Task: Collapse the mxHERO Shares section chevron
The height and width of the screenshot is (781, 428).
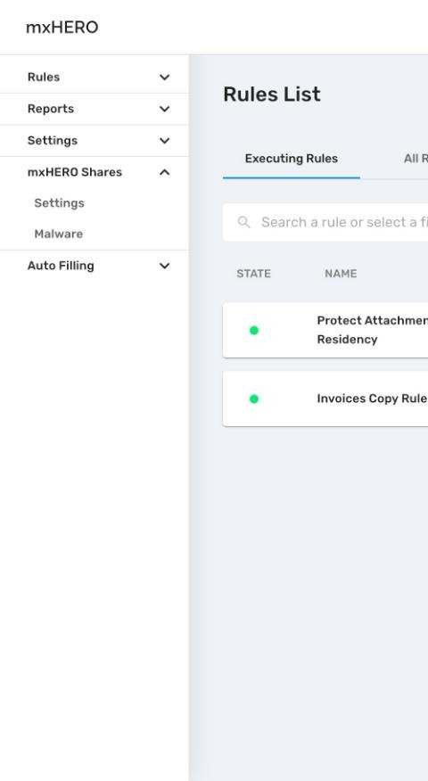Action: [164, 172]
